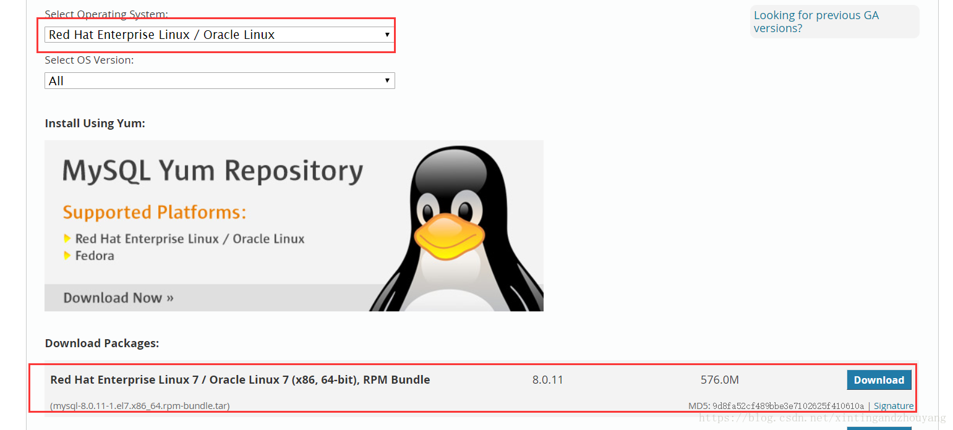This screenshot has height=430, width=953.
Task: Click the 'Select OS Version:' label
Action: [89, 61]
